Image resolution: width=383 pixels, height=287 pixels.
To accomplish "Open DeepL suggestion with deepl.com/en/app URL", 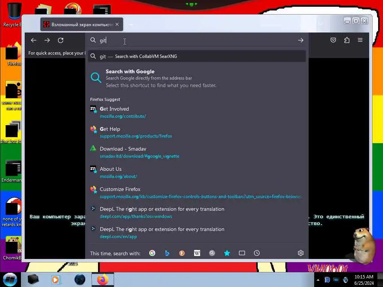I will [197, 232].
